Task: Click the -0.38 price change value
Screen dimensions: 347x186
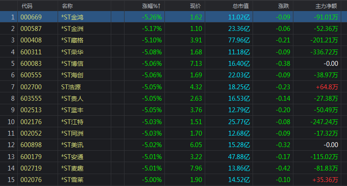Action: (x=283, y=64)
